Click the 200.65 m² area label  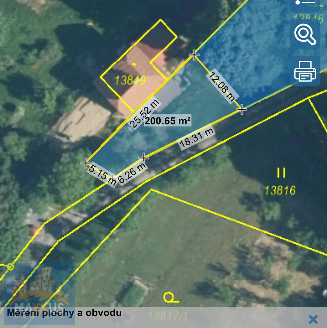click(167, 121)
